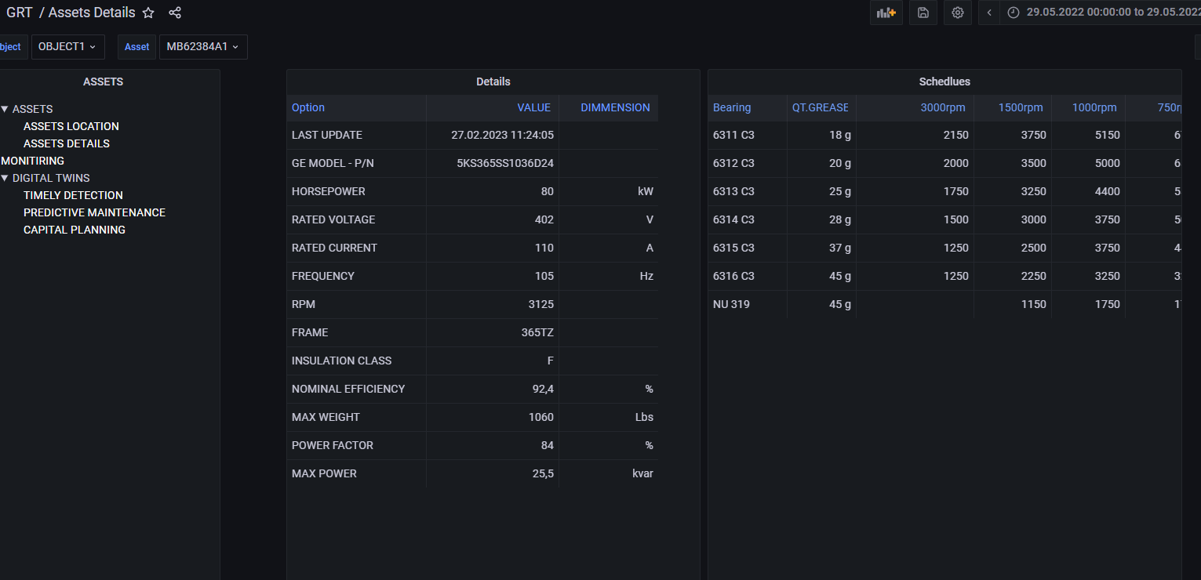Open the OBJECT1 variable dropdown
The height and width of the screenshot is (580, 1201).
click(67, 47)
